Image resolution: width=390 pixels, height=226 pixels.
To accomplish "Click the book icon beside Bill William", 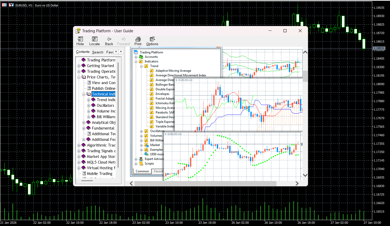I will (93, 117).
